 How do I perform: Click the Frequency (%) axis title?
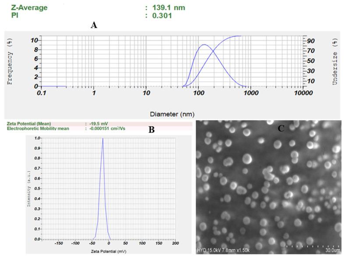click(x=10, y=62)
